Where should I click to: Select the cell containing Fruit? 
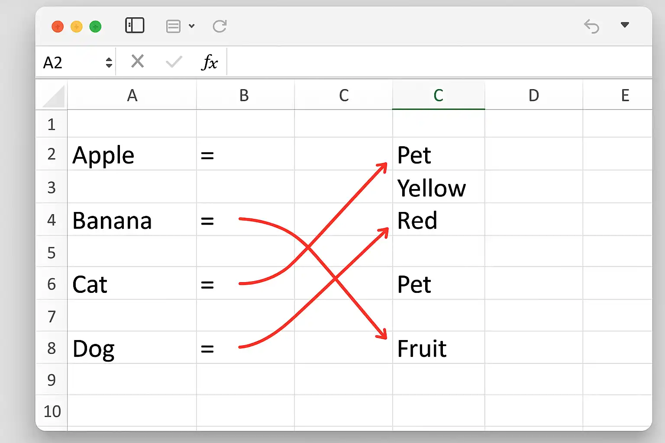(x=439, y=348)
